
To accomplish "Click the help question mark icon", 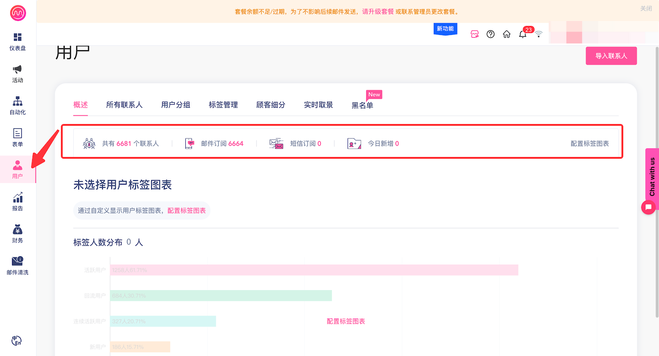I will [x=490, y=34].
